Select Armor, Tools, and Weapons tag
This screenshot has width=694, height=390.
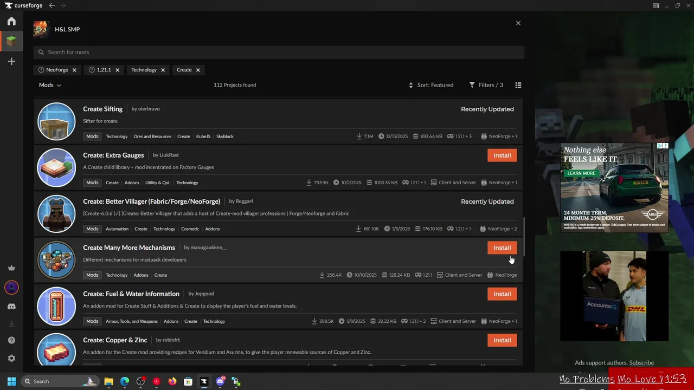tap(132, 321)
